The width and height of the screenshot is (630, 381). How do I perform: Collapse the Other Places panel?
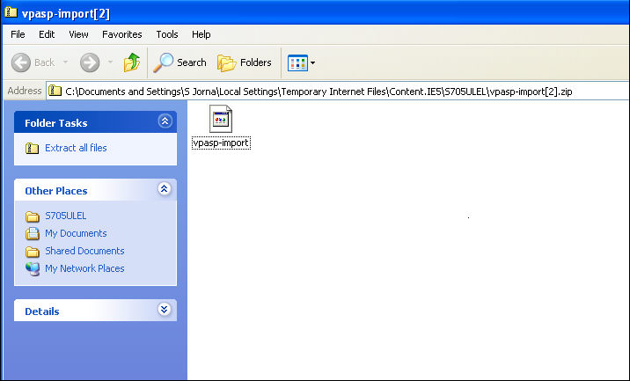coord(164,189)
